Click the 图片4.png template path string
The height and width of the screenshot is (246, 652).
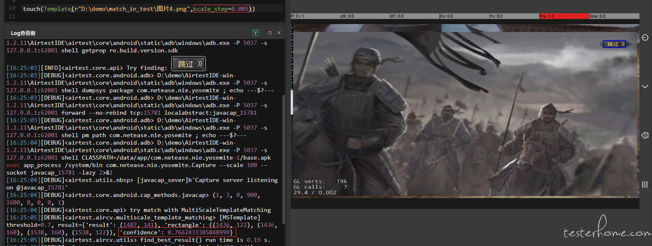133,9
